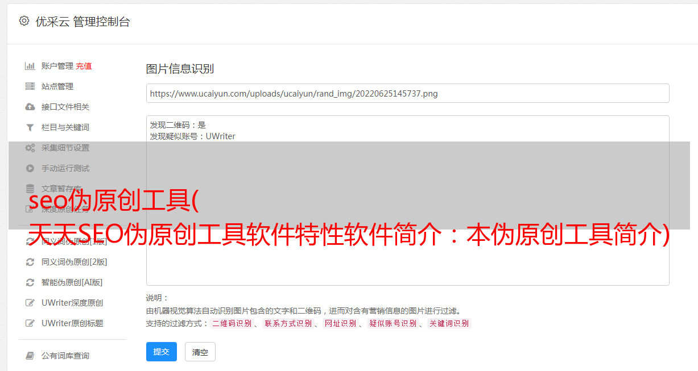Image resolution: width=698 pixels, height=371 pixels.
Task: Click the 清空 clear button
Action: coord(200,352)
